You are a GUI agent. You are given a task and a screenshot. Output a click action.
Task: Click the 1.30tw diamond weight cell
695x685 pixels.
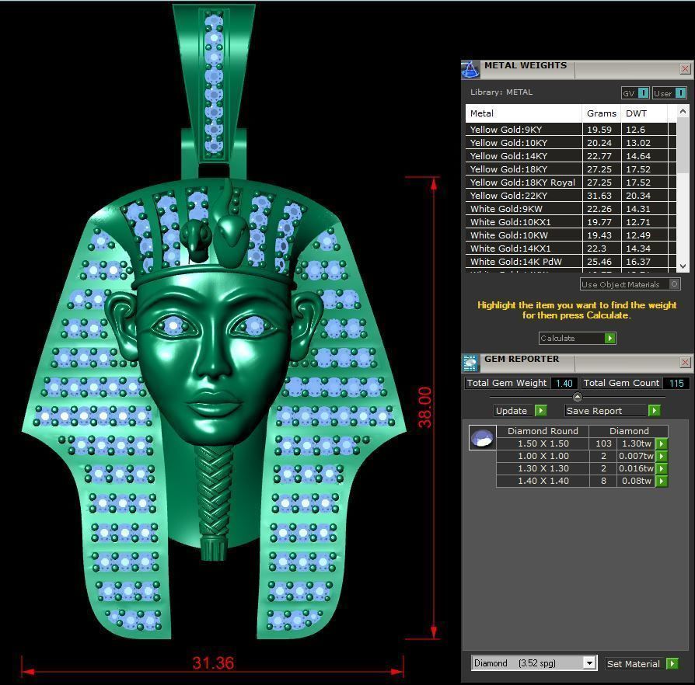coord(637,443)
